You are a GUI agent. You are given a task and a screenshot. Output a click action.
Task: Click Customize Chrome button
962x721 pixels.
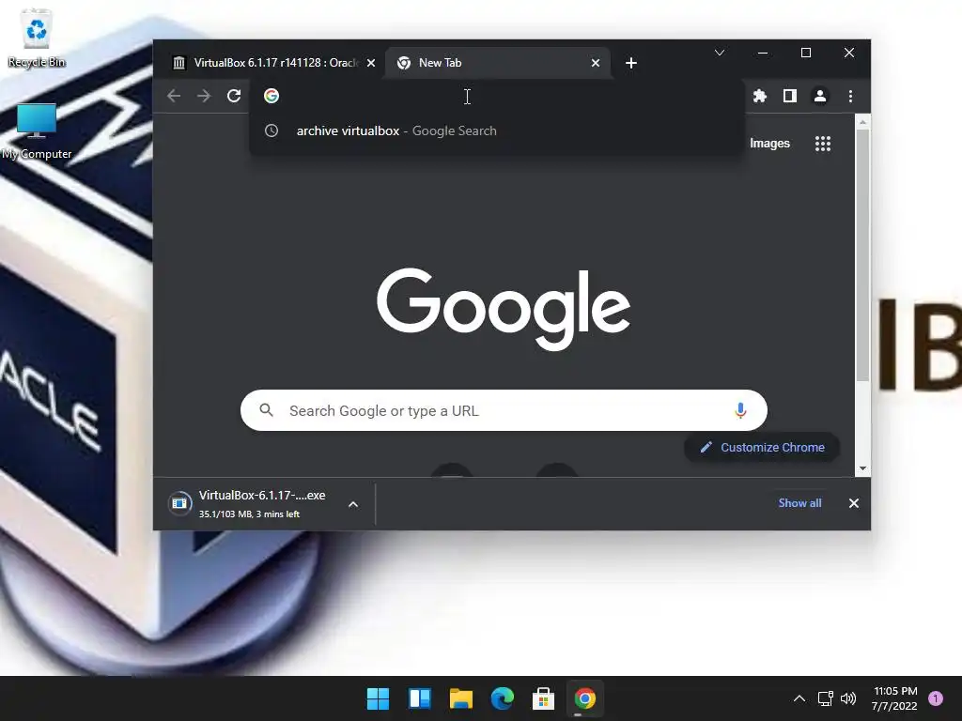click(762, 447)
